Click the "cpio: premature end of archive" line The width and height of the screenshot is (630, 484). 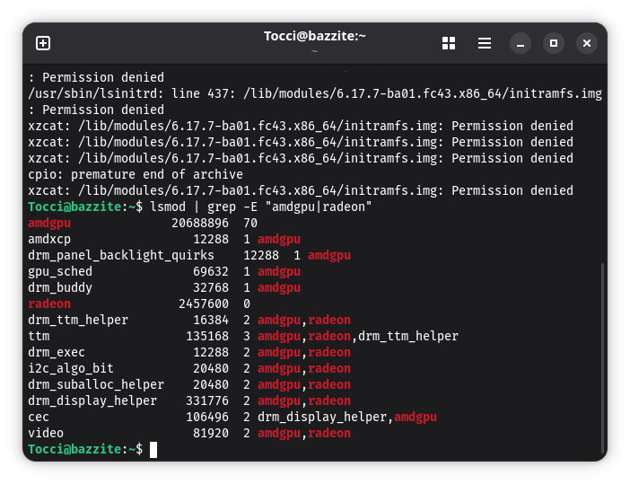click(136, 174)
